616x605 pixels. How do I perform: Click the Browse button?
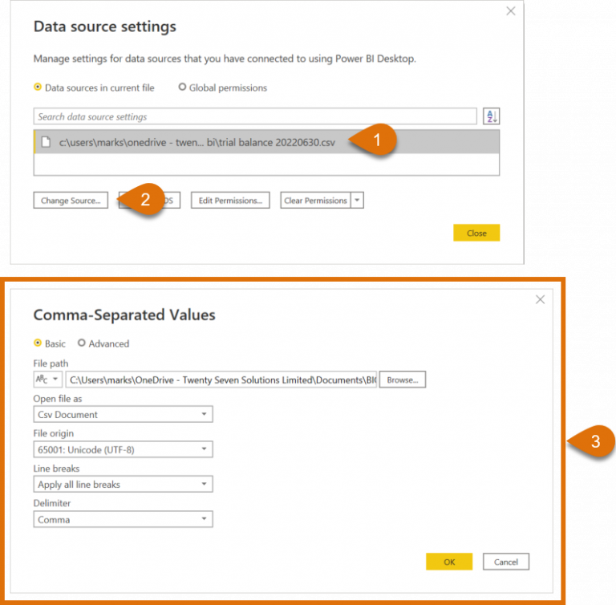click(403, 380)
